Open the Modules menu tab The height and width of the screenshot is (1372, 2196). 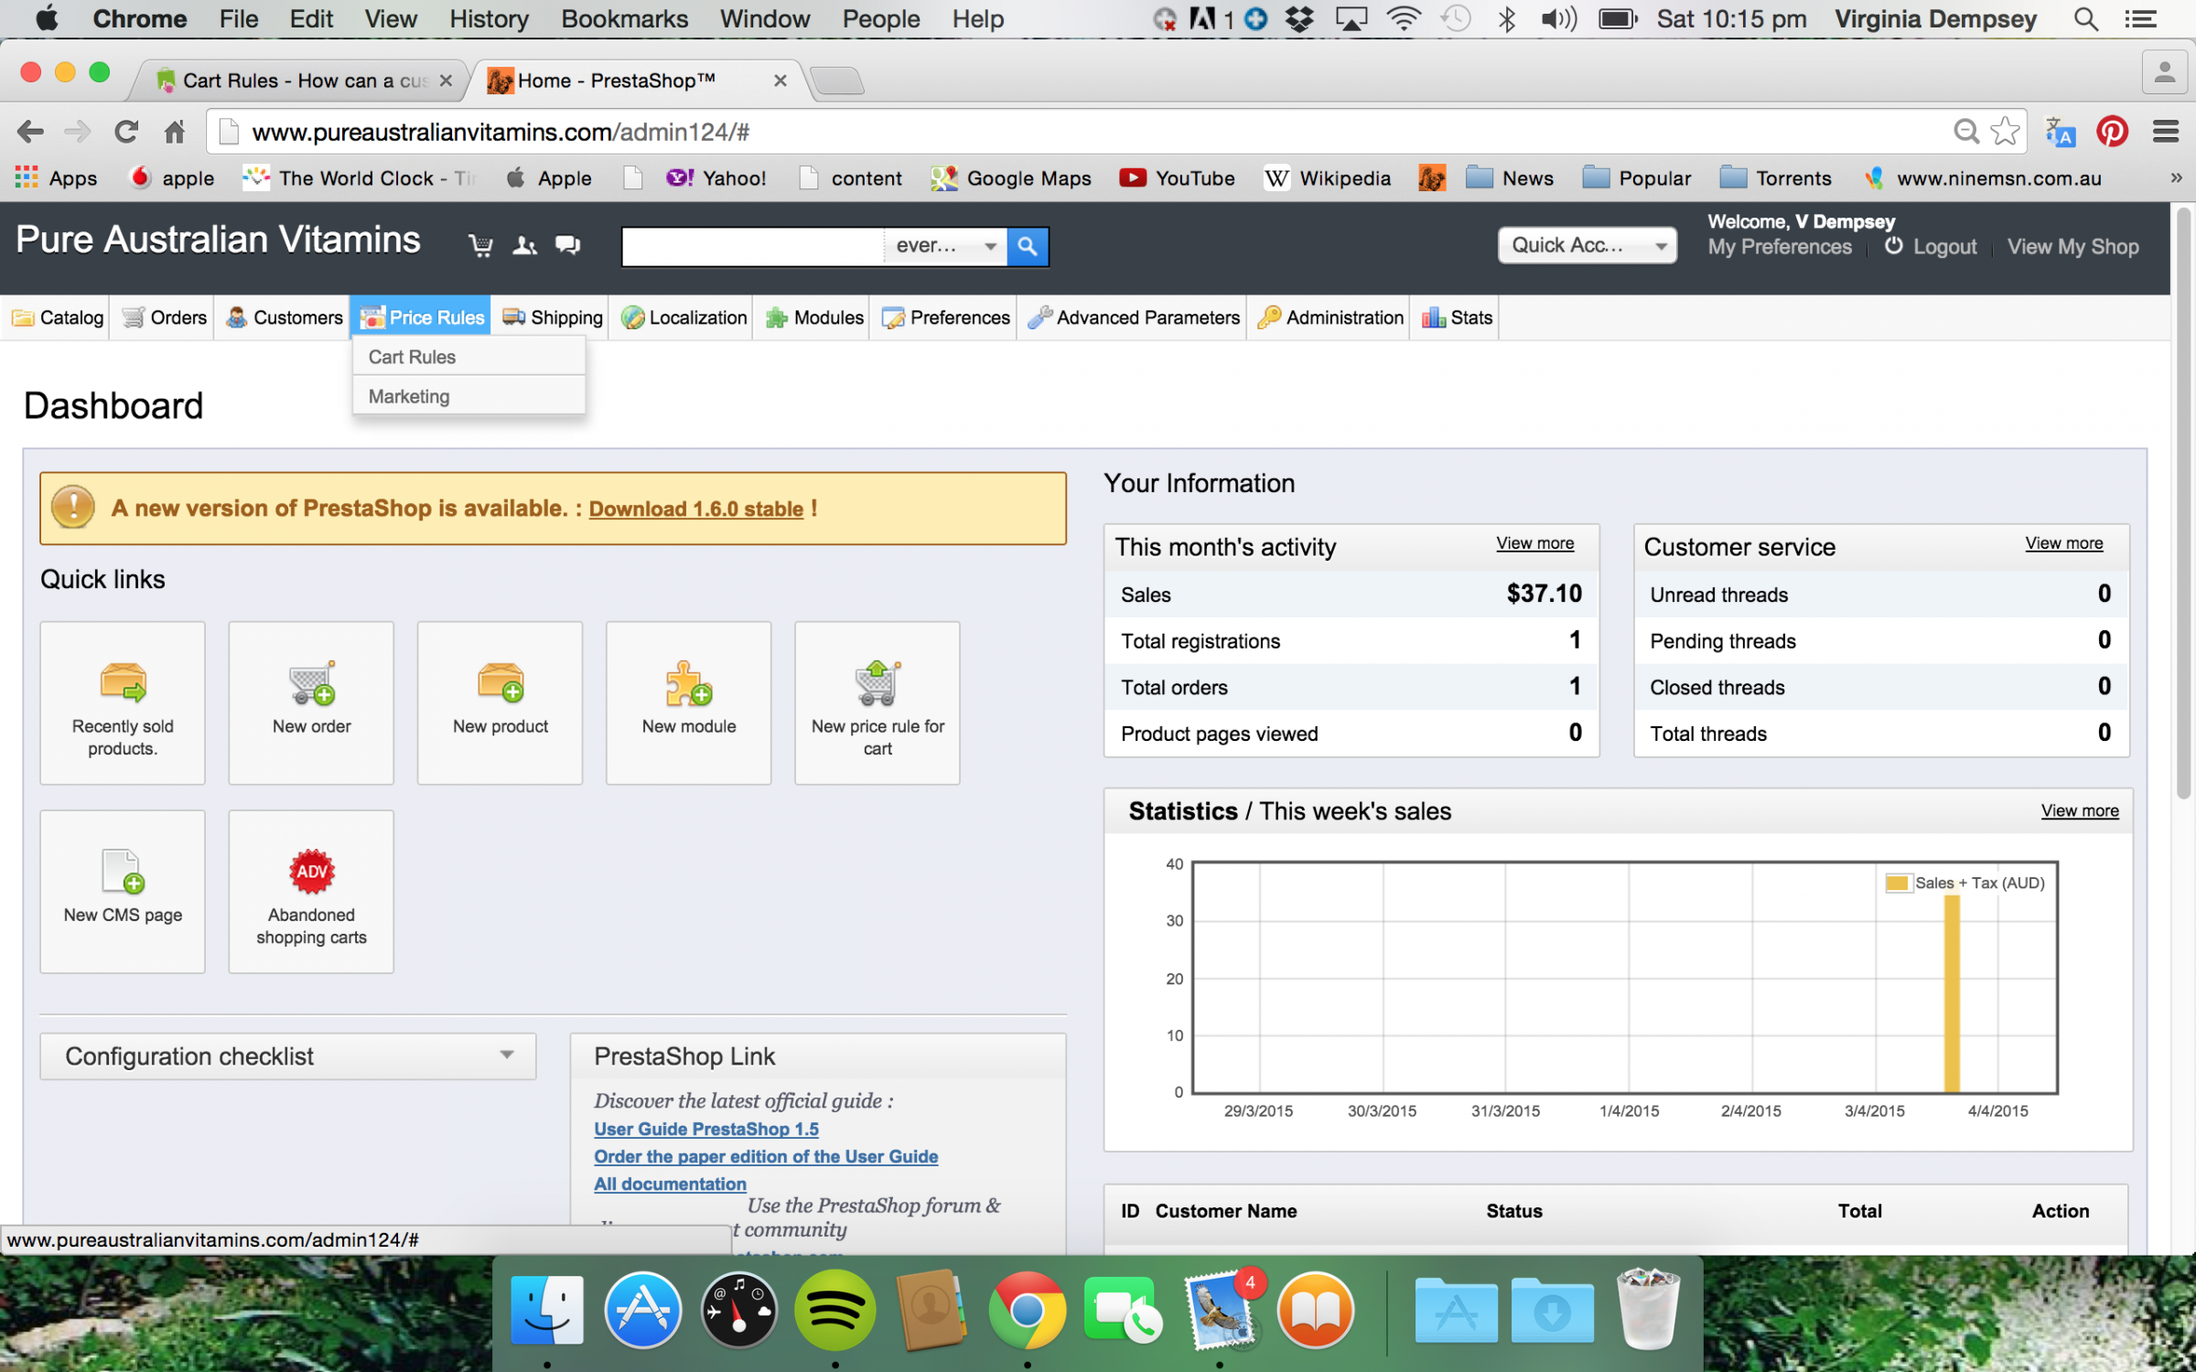point(814,317)
